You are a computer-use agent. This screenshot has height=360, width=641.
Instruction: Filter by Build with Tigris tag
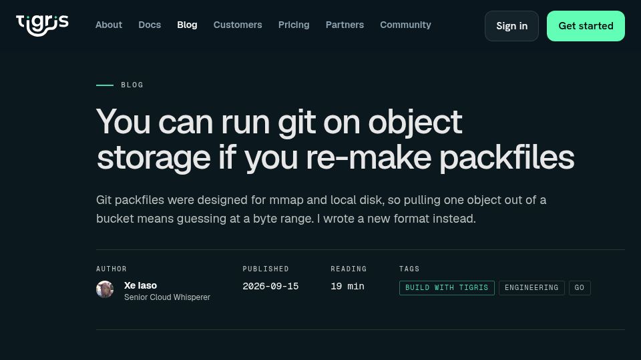(447, 288)
